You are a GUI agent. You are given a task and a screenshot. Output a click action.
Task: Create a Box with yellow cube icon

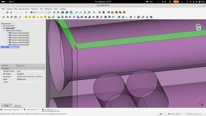[26, 17]
